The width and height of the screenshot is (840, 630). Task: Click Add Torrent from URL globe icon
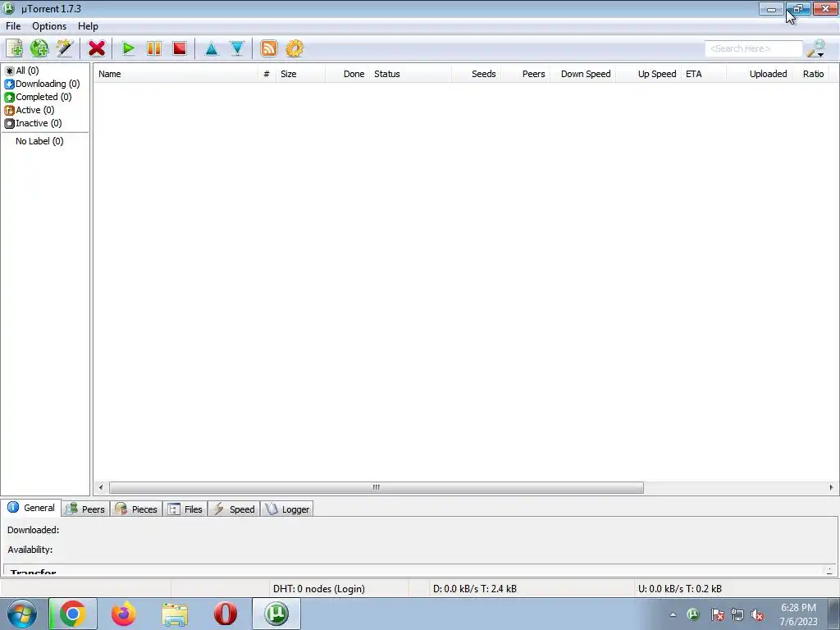[x=39, y=48]
